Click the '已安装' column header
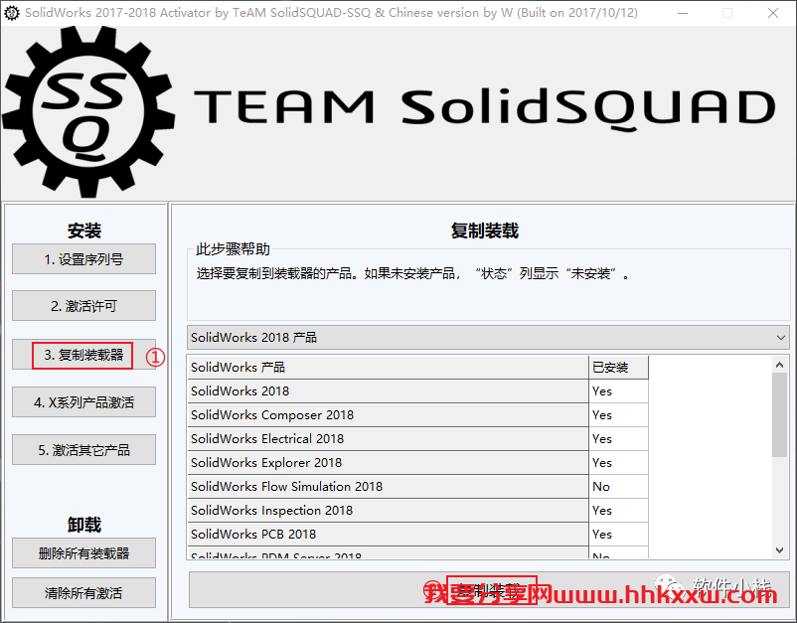797x623 pixels. point(618,368)
